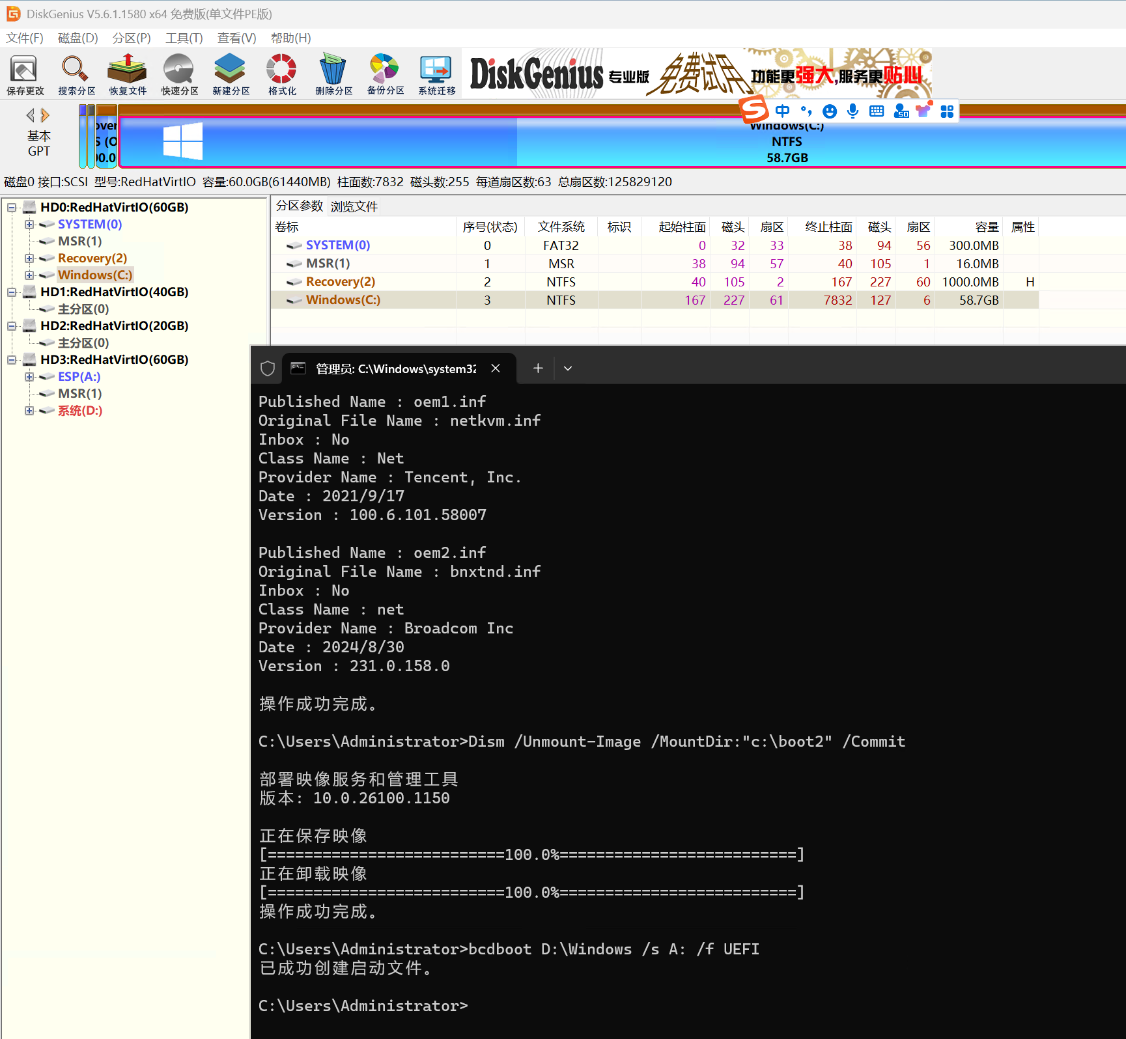
Task: Toggle Sogou punctuation mode
Action: click(x=806, y=111)
